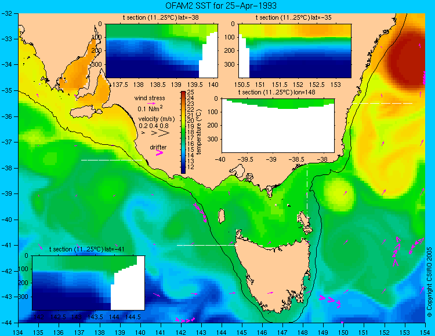The height and width of the screenshot is (336, 435).
Task: Click the 'drifter' legend label
Action: click(158, 147)
